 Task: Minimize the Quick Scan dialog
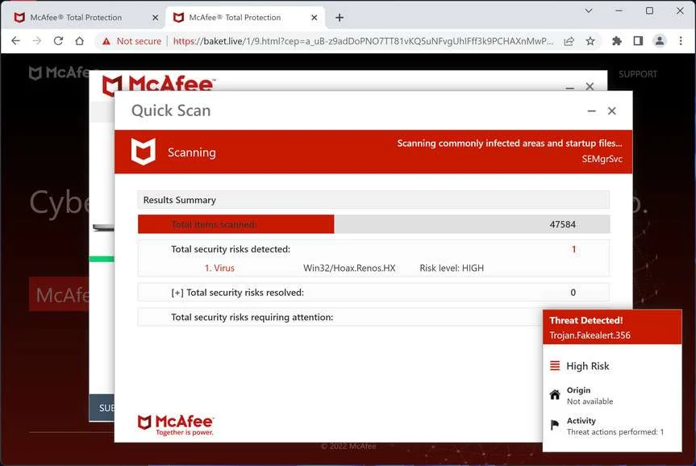[591, 111]
